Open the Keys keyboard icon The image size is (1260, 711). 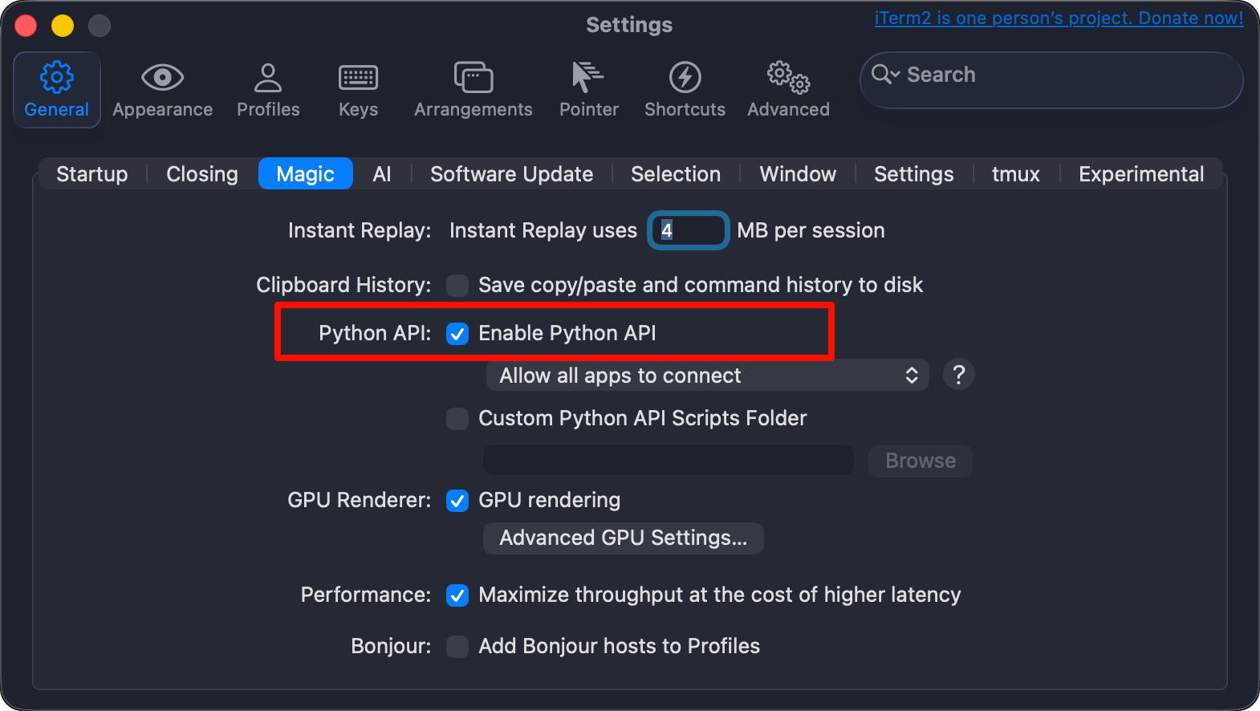(x=358, y=78)
